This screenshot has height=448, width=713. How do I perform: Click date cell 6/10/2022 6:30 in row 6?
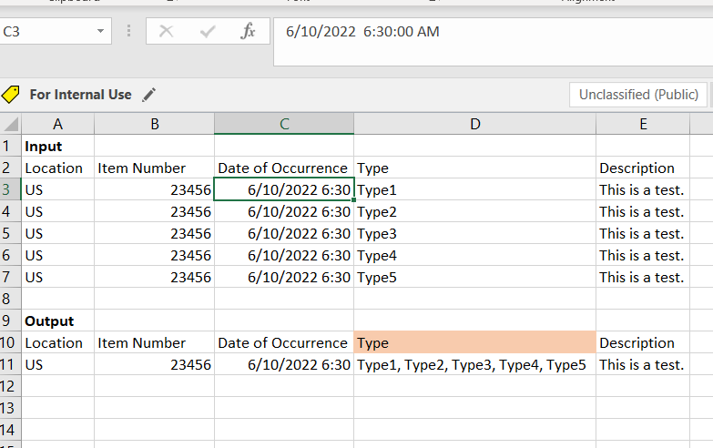284,255
